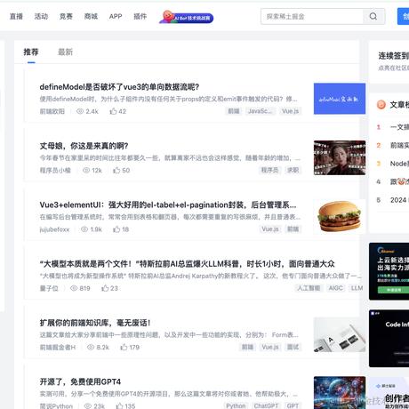Screen dimensions: 409x409
Task: Click the JavaSc... tag on defineModel article
Action: (x=260, y=111)
